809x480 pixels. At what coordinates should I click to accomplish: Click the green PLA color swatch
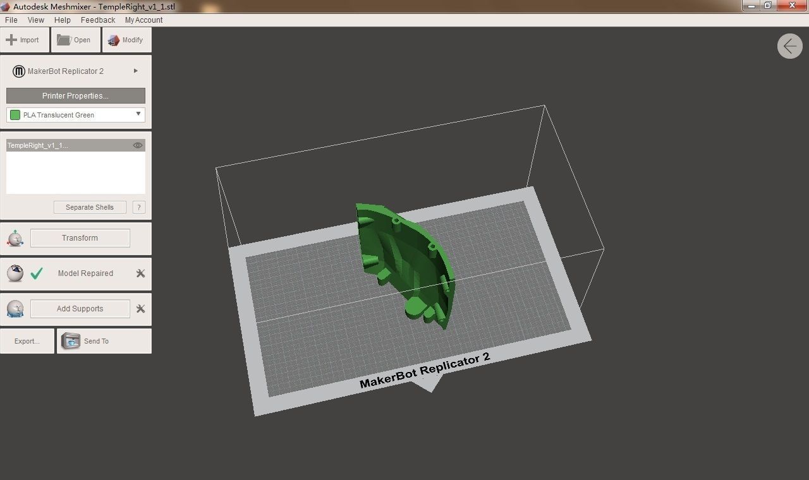(15, 115)
